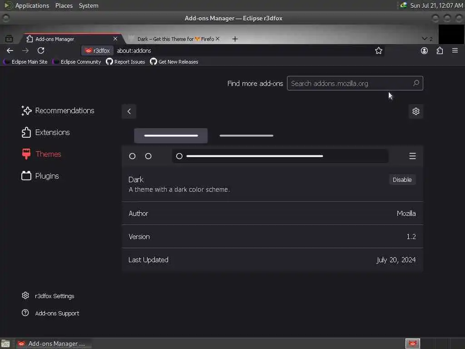
Task: Open the Recommendations category
Action: [x=58, y=111]
